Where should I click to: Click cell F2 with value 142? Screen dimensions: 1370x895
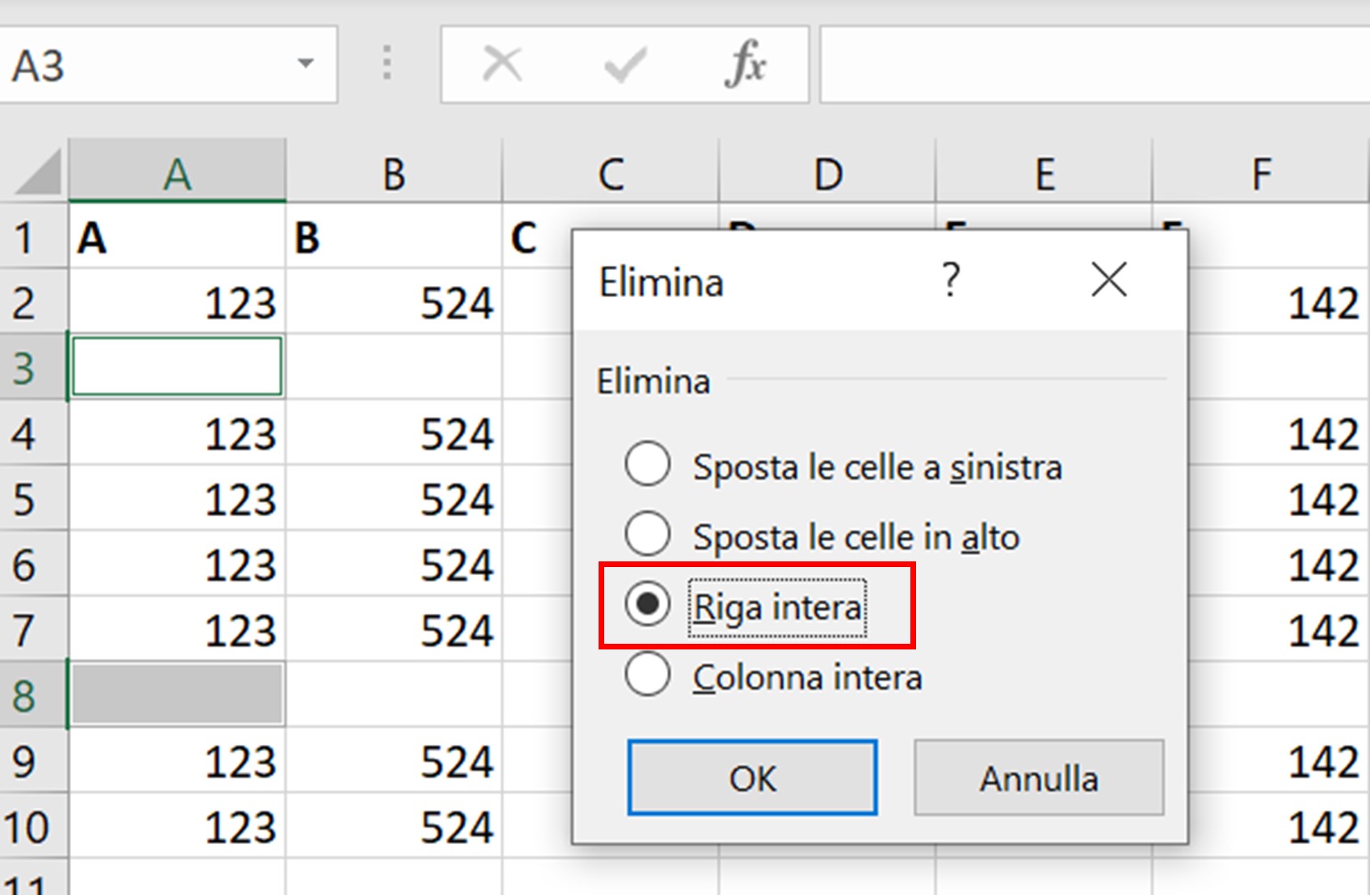pos(1279,301)
